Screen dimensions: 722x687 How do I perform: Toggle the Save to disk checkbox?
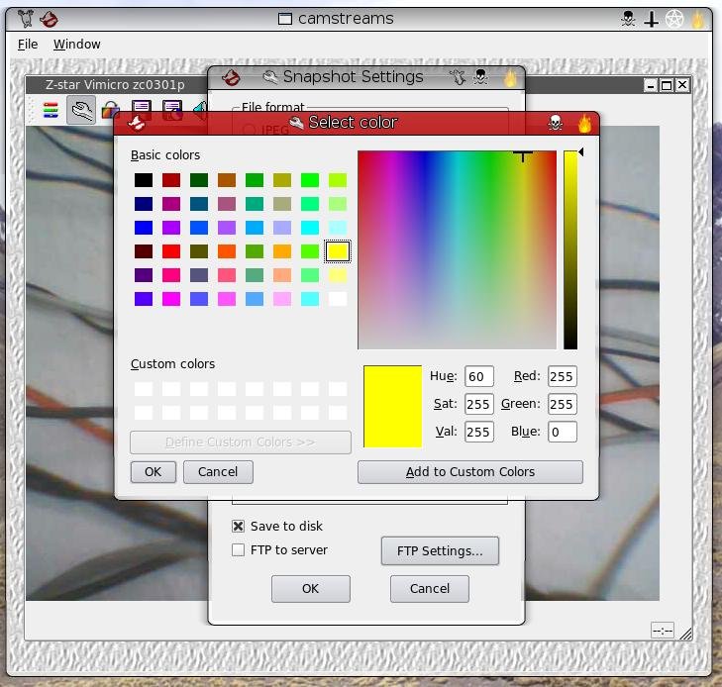pos(238,526)
